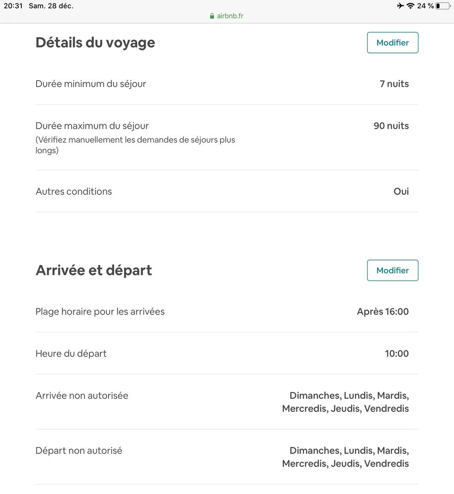Click Modifier button for Détails du voyage
The image size is (454, 494).
click(392, 43)
